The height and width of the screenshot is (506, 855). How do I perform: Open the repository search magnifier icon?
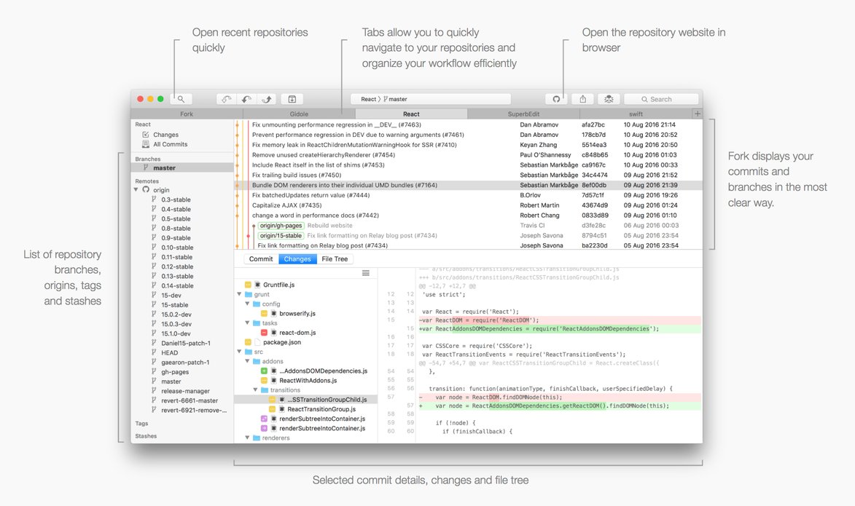(181, 99)
